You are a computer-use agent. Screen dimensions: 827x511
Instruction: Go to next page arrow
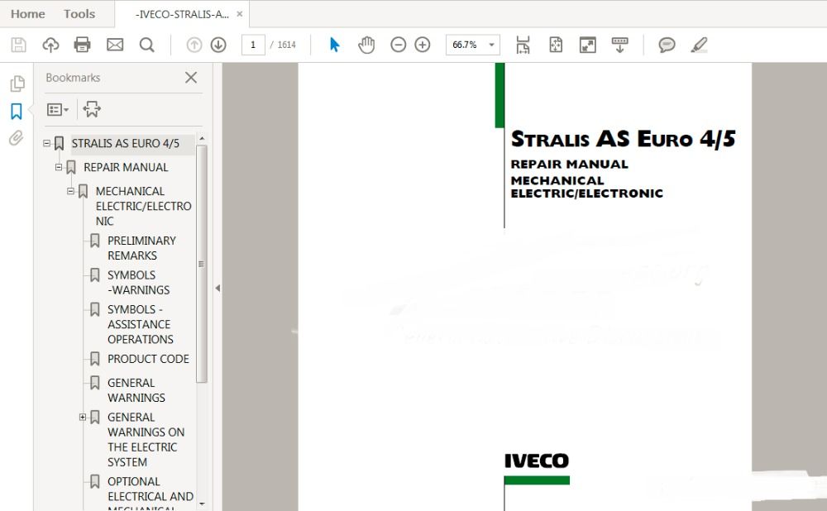[218, 45]
